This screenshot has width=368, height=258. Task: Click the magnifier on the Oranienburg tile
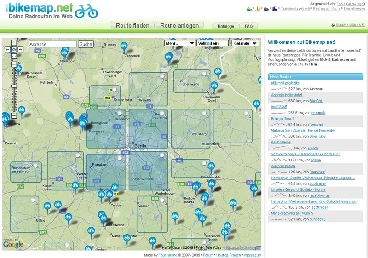tap(115, 90)
